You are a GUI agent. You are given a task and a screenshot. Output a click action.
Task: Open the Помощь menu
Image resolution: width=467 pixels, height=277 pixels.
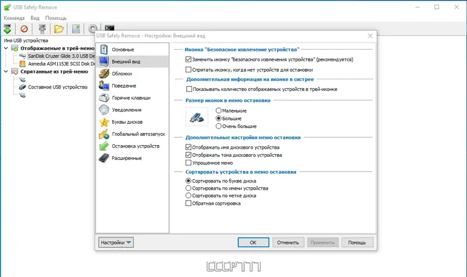(55, 18)
